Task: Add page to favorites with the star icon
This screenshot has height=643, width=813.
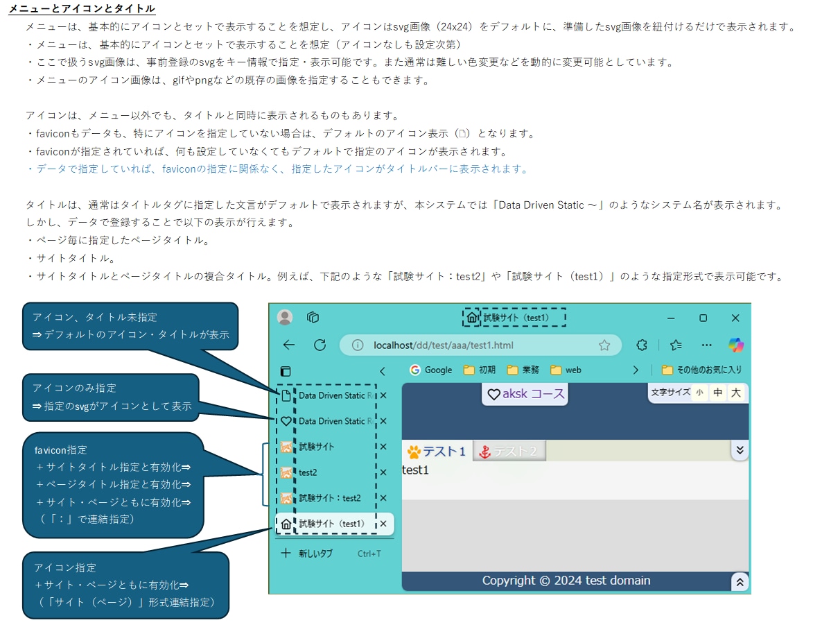Action: pyautogui.click(x=604, y=345)
